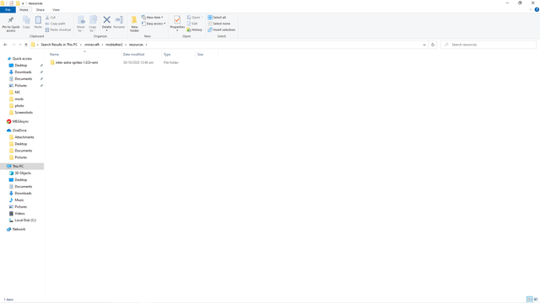Switch to the View ribbon tab
The width and height of the screenshot is (540, 303).
(x=56, y=9)
